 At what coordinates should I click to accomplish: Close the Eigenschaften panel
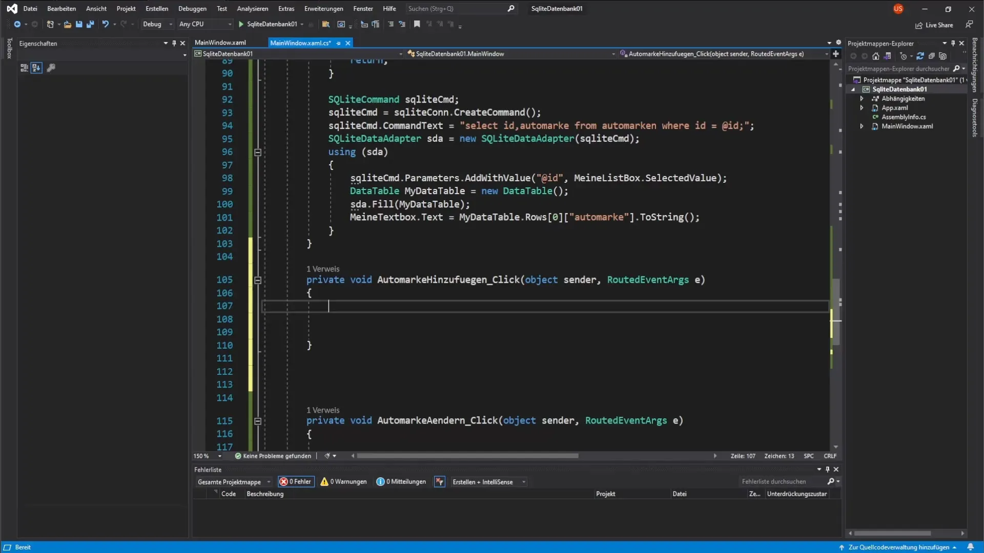(x=182, y=44)
